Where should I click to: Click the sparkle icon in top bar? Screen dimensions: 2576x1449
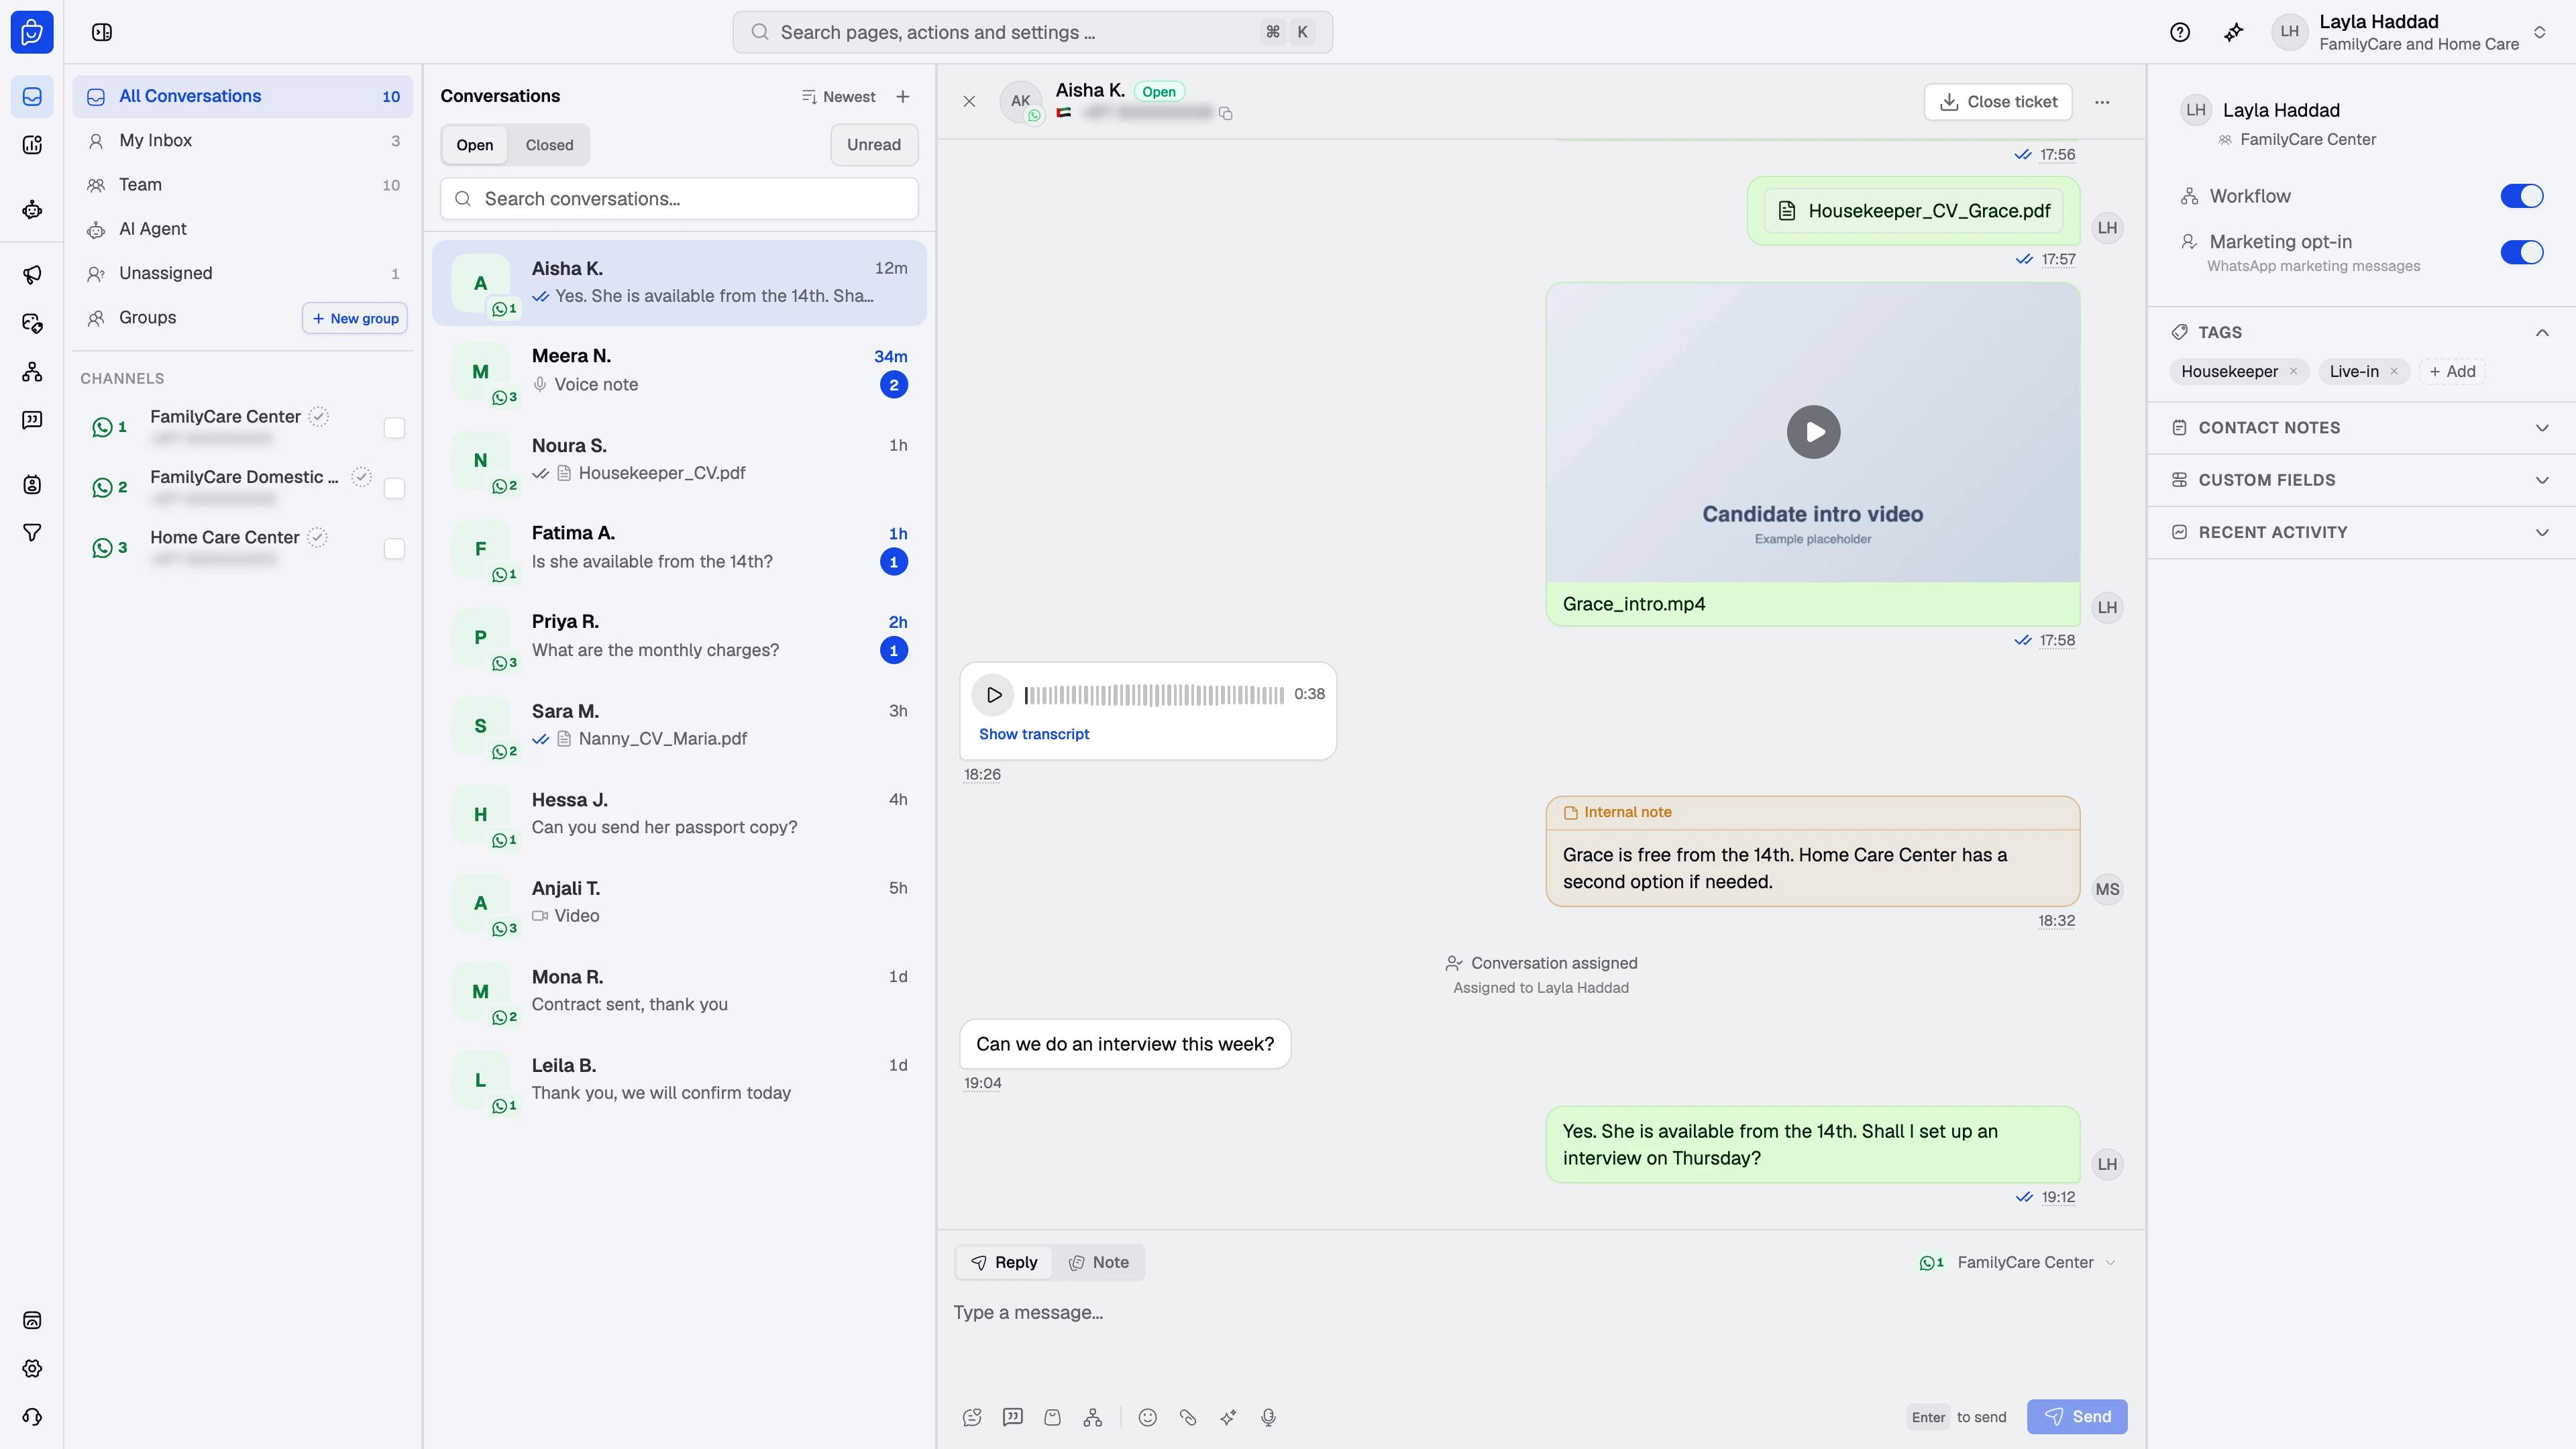pyautogui.click(x=2234, y=32)
